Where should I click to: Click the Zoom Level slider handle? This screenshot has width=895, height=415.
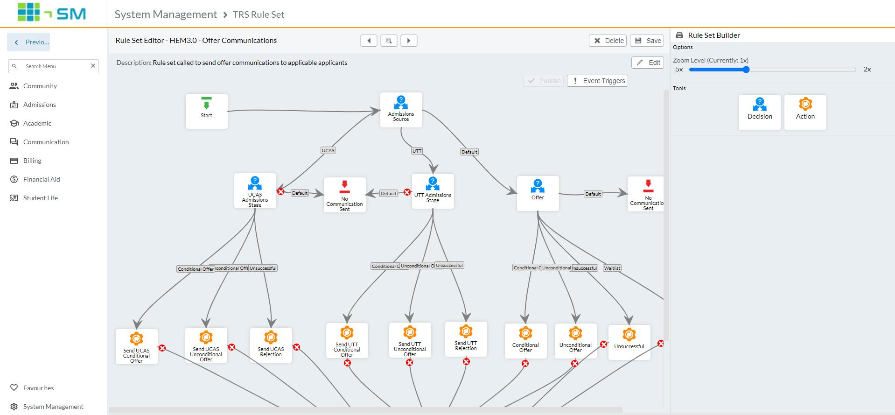click(x=746, y=70)
